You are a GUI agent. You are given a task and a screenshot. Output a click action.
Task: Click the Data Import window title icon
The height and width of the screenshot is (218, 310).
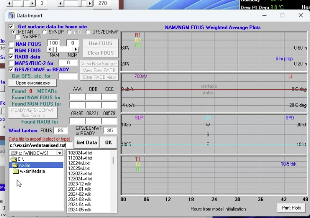[x=11, y=16]
